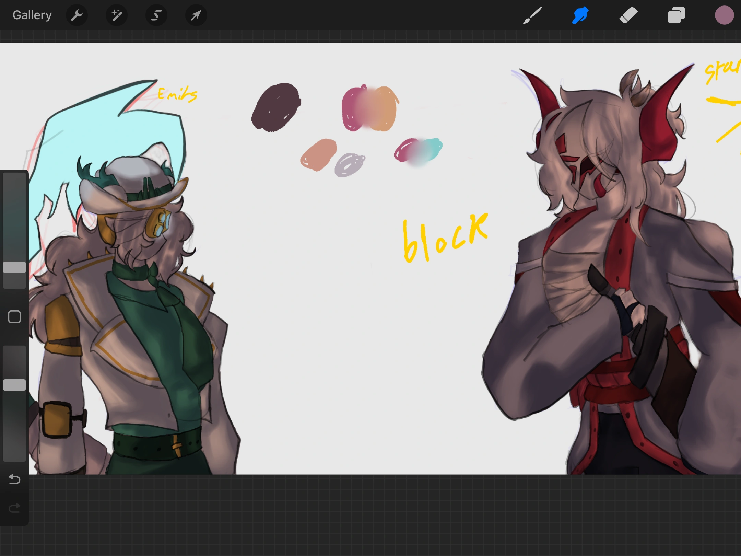The image size is (741, 556).
Task: Tap the salmon peach color blob on canvas
Action: (x=318, y=154)
